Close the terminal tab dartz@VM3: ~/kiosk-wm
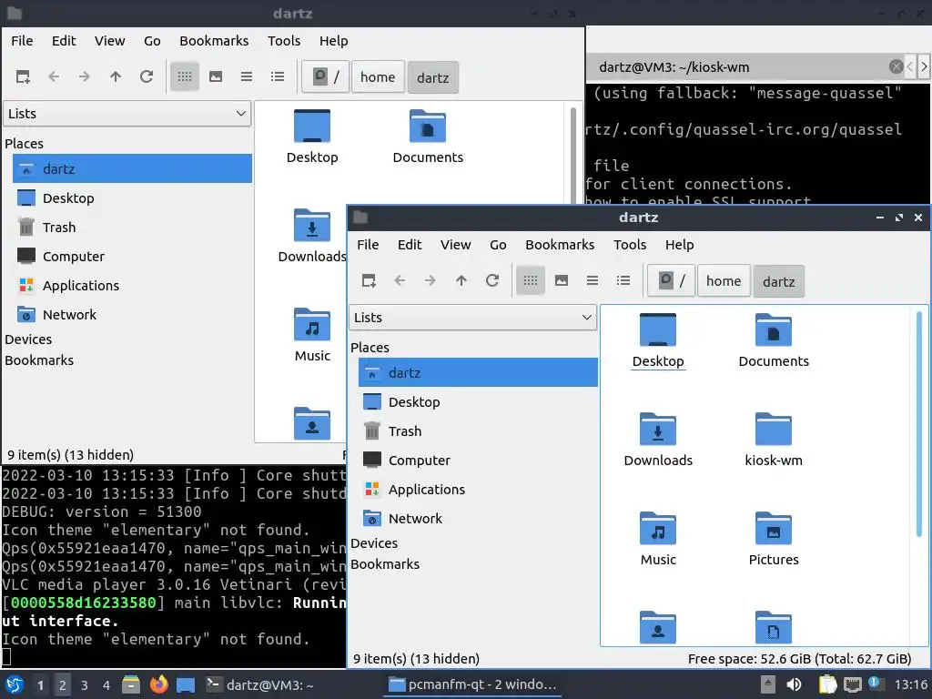Image resolution: width=932 pixels, height=699 pixels. point(896,66)
